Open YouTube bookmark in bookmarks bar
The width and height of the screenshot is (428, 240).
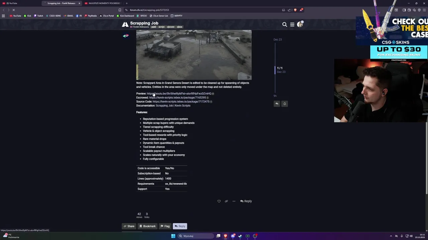pyautogui.click(x=15, y=16)
